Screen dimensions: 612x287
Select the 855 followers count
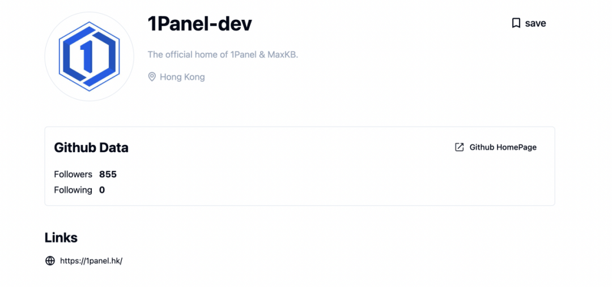coord(108,174)
